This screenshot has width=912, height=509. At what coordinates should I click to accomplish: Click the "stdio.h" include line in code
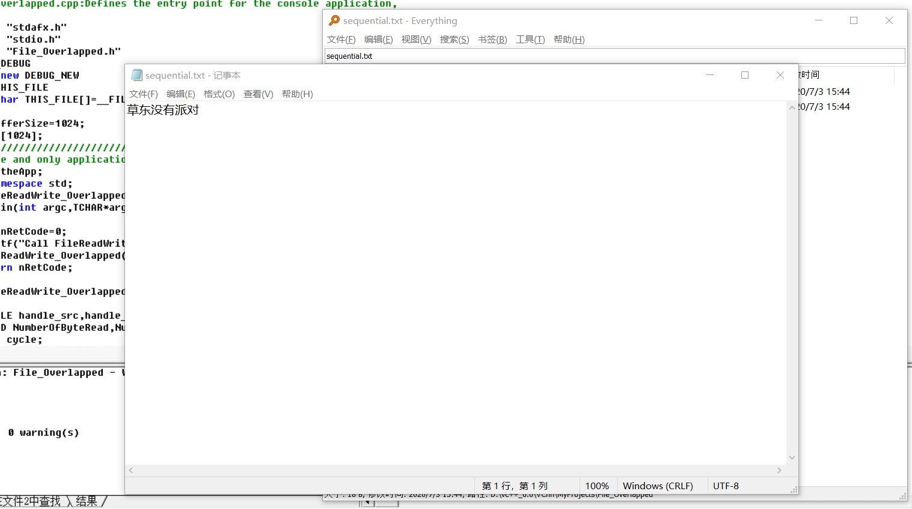(x=34, y=40)
